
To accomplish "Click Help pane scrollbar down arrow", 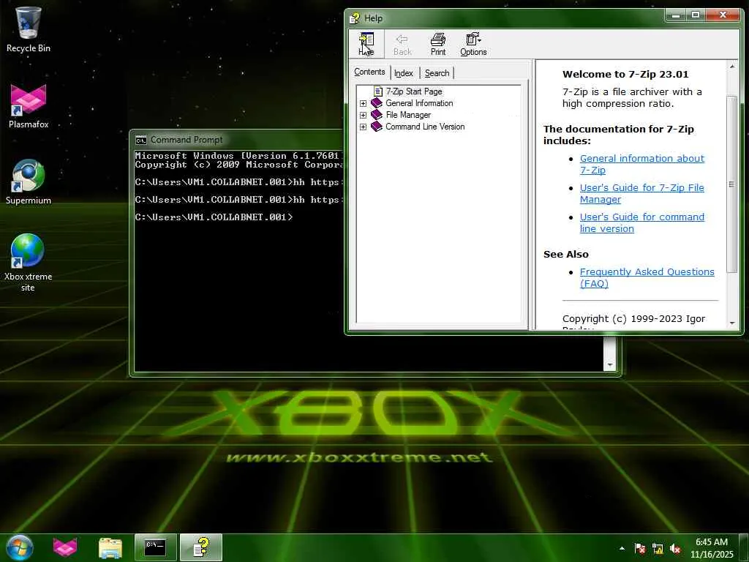I will click(732, 323).
